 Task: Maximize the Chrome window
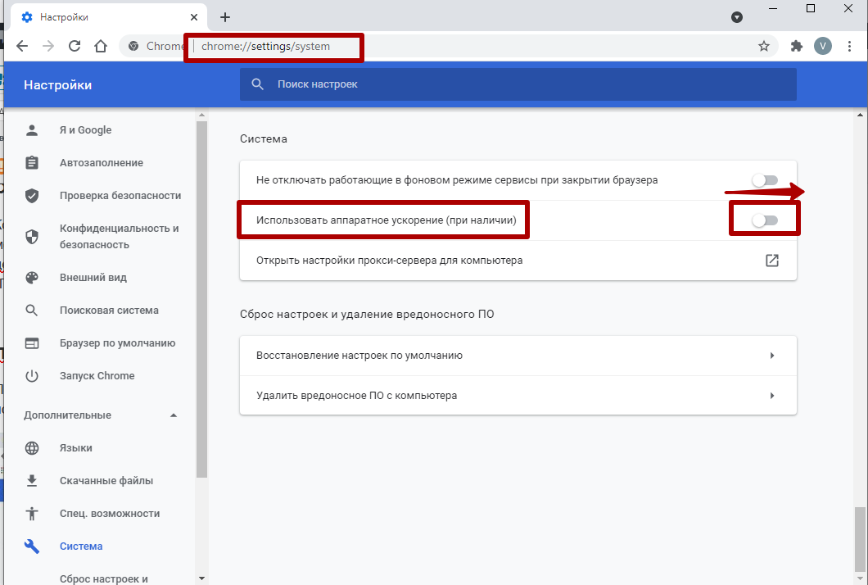pyautogui.click(x=811, y=8)
